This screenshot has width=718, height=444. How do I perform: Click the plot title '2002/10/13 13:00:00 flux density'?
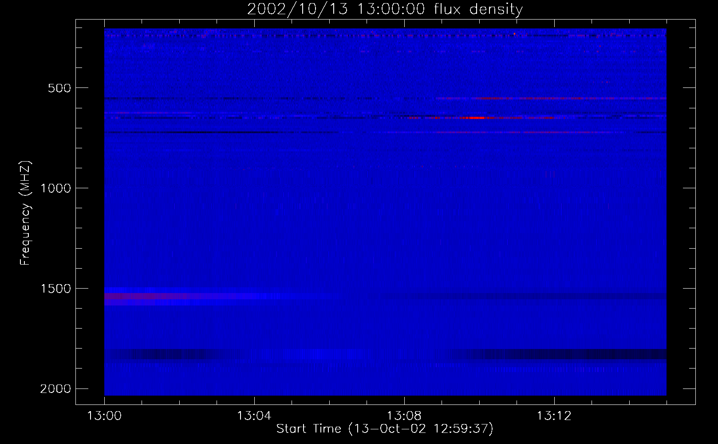pos(385,9)
